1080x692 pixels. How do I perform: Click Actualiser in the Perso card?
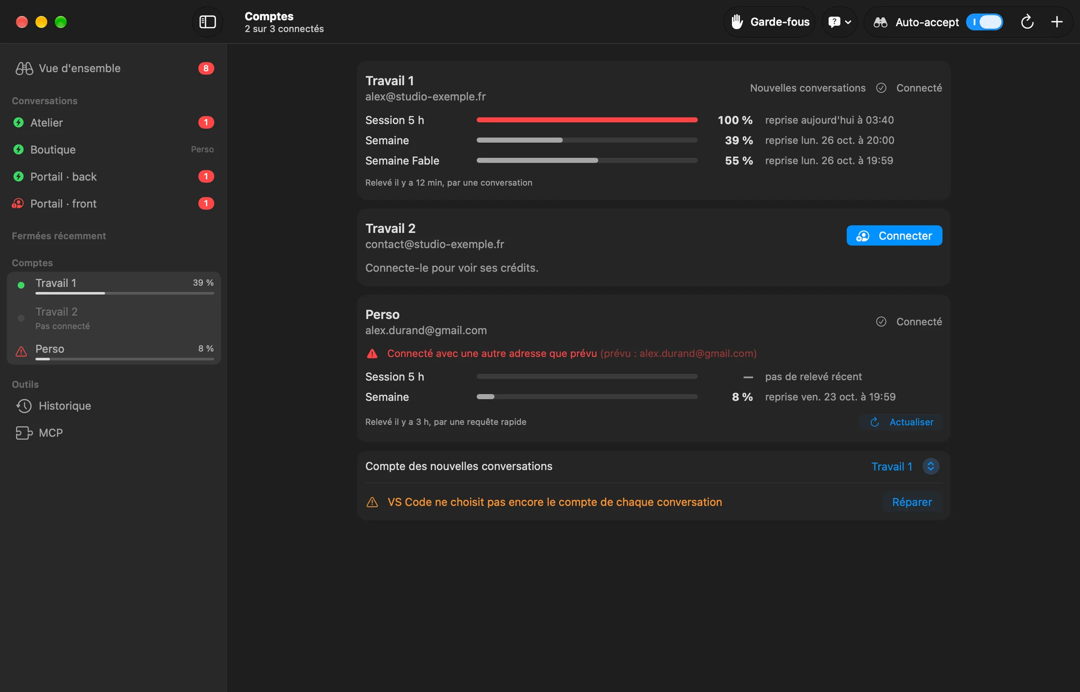pos(901,422)
